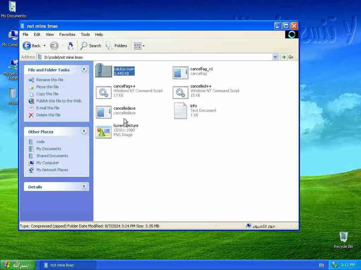Click the Go button
361x270 pixels.
(x=287, y=57)
